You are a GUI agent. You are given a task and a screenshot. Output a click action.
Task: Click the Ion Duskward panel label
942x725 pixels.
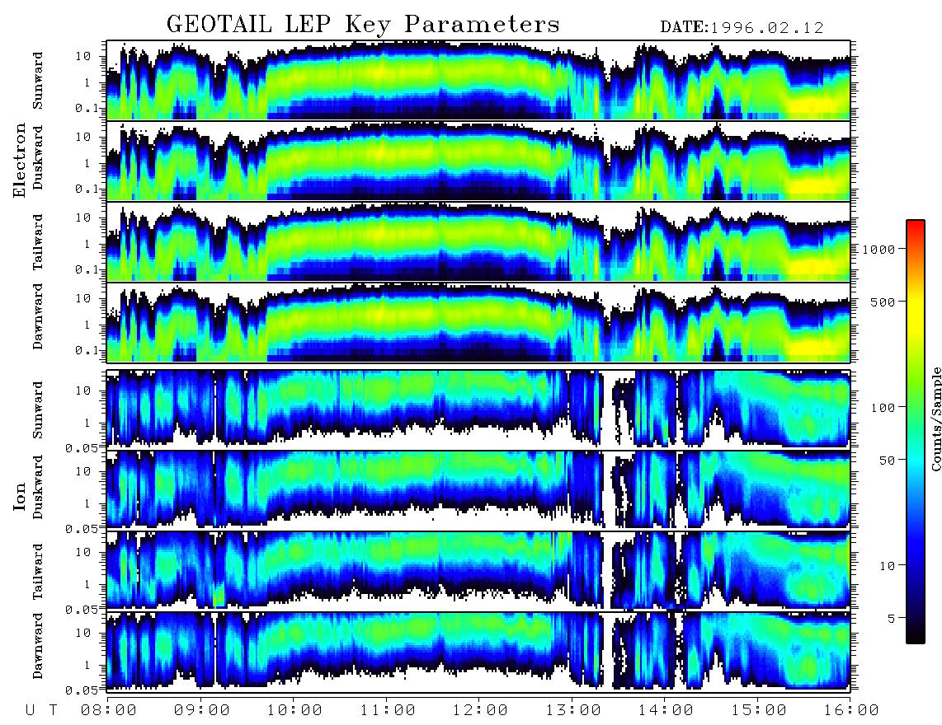(38, 487)
